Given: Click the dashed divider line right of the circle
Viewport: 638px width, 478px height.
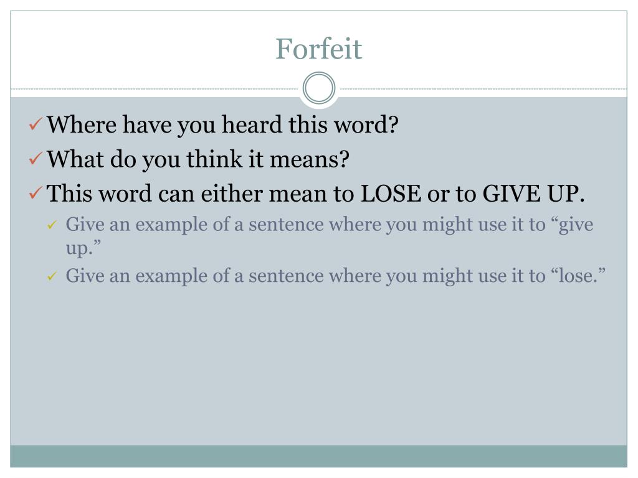Looking at the screenshot, I should tap(483, 88).
